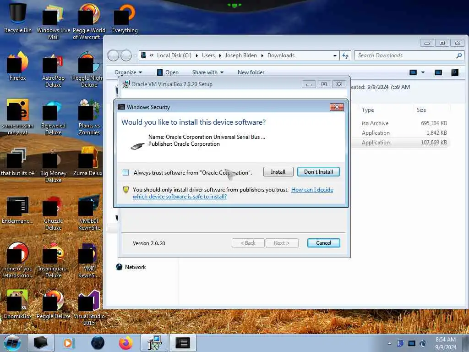Select the Plants vs Zombies desktop icon

pyautogui.click(x=89, y=117)
